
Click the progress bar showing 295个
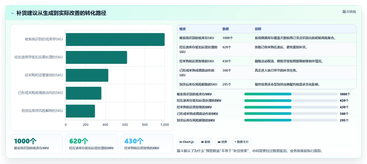pos(291,120)
